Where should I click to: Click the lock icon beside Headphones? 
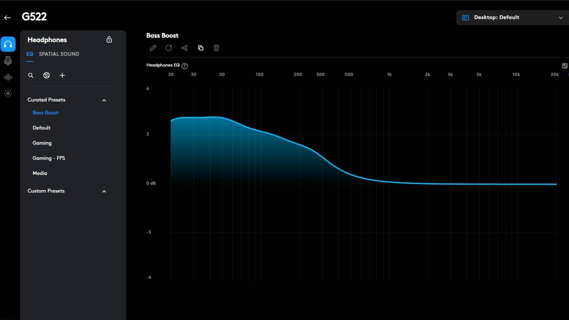[x=109, y=40]
